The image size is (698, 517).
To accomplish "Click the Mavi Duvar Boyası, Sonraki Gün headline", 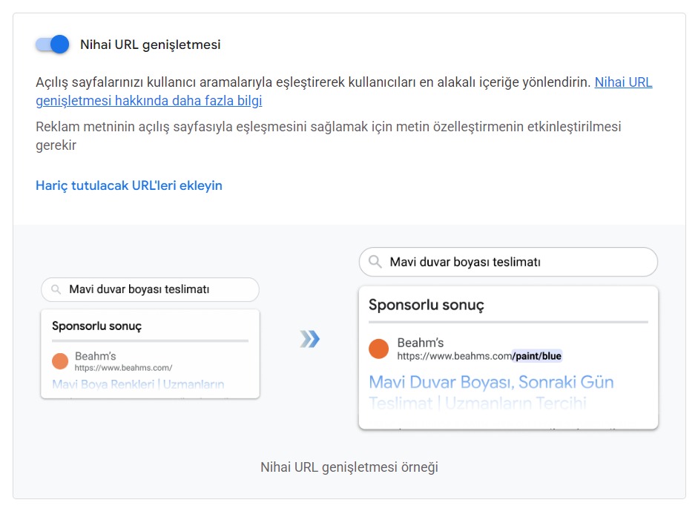I will point(492,382).
